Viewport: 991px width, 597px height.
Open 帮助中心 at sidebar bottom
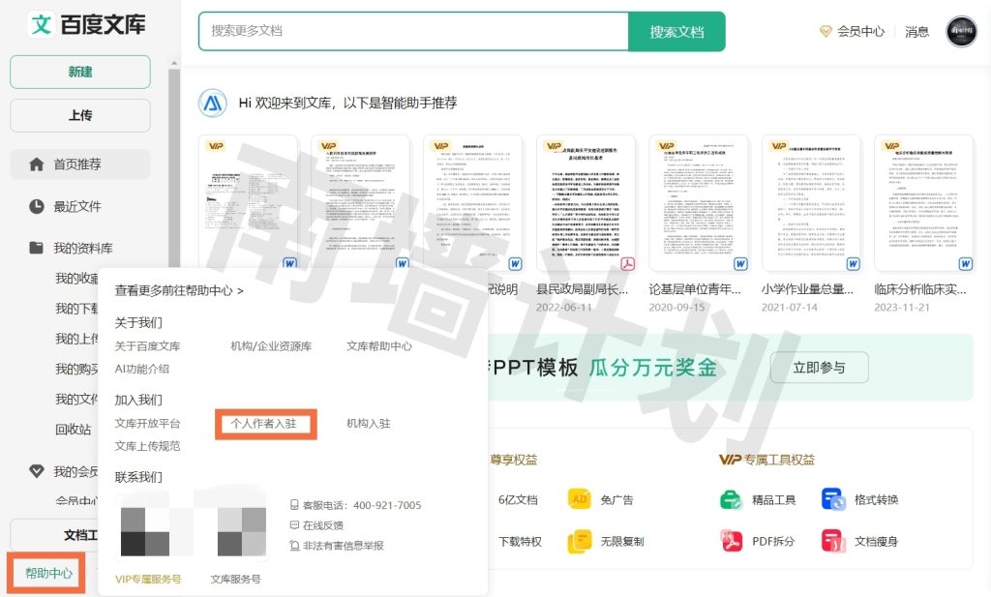click(x=48, y=573)
